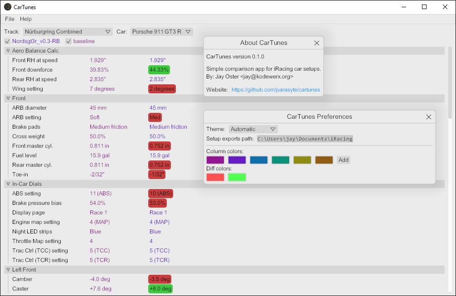
Task: Toggle the Nordsgt3r_v0.3-RB setup checkbox
Action: (7, 41)
